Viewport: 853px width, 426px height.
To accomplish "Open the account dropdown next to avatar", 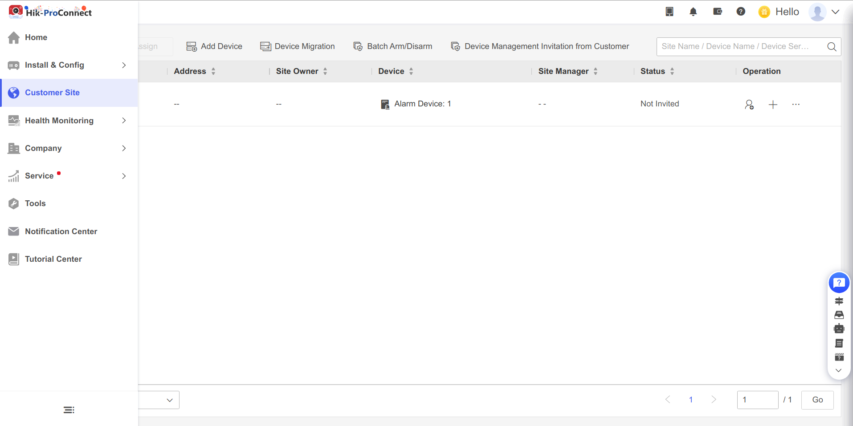I will pos(837,12).
